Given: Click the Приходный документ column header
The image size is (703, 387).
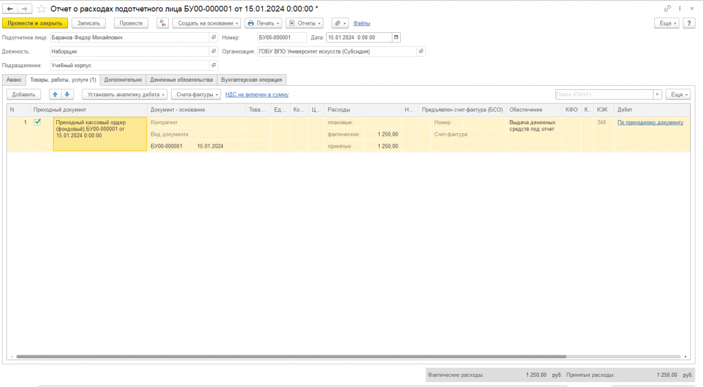Looking at the screenshot, I should pyautogui.click(x=89, y=110).
